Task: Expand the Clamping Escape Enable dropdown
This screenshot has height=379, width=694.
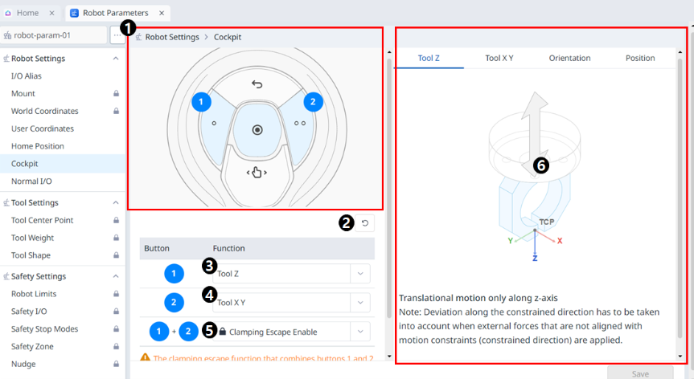Action: click(x=360, y=332)
